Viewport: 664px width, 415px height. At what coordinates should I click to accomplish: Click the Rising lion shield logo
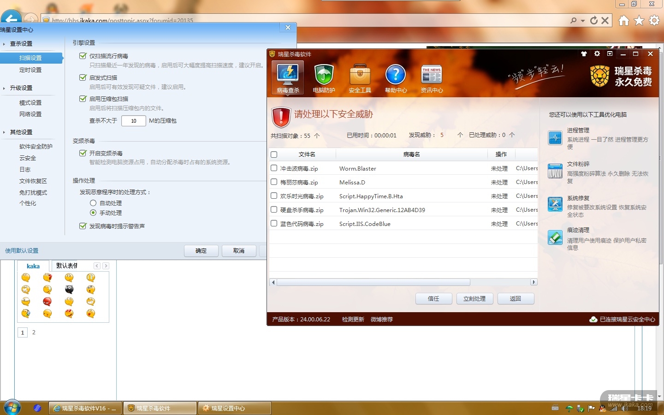coord(599,76)
